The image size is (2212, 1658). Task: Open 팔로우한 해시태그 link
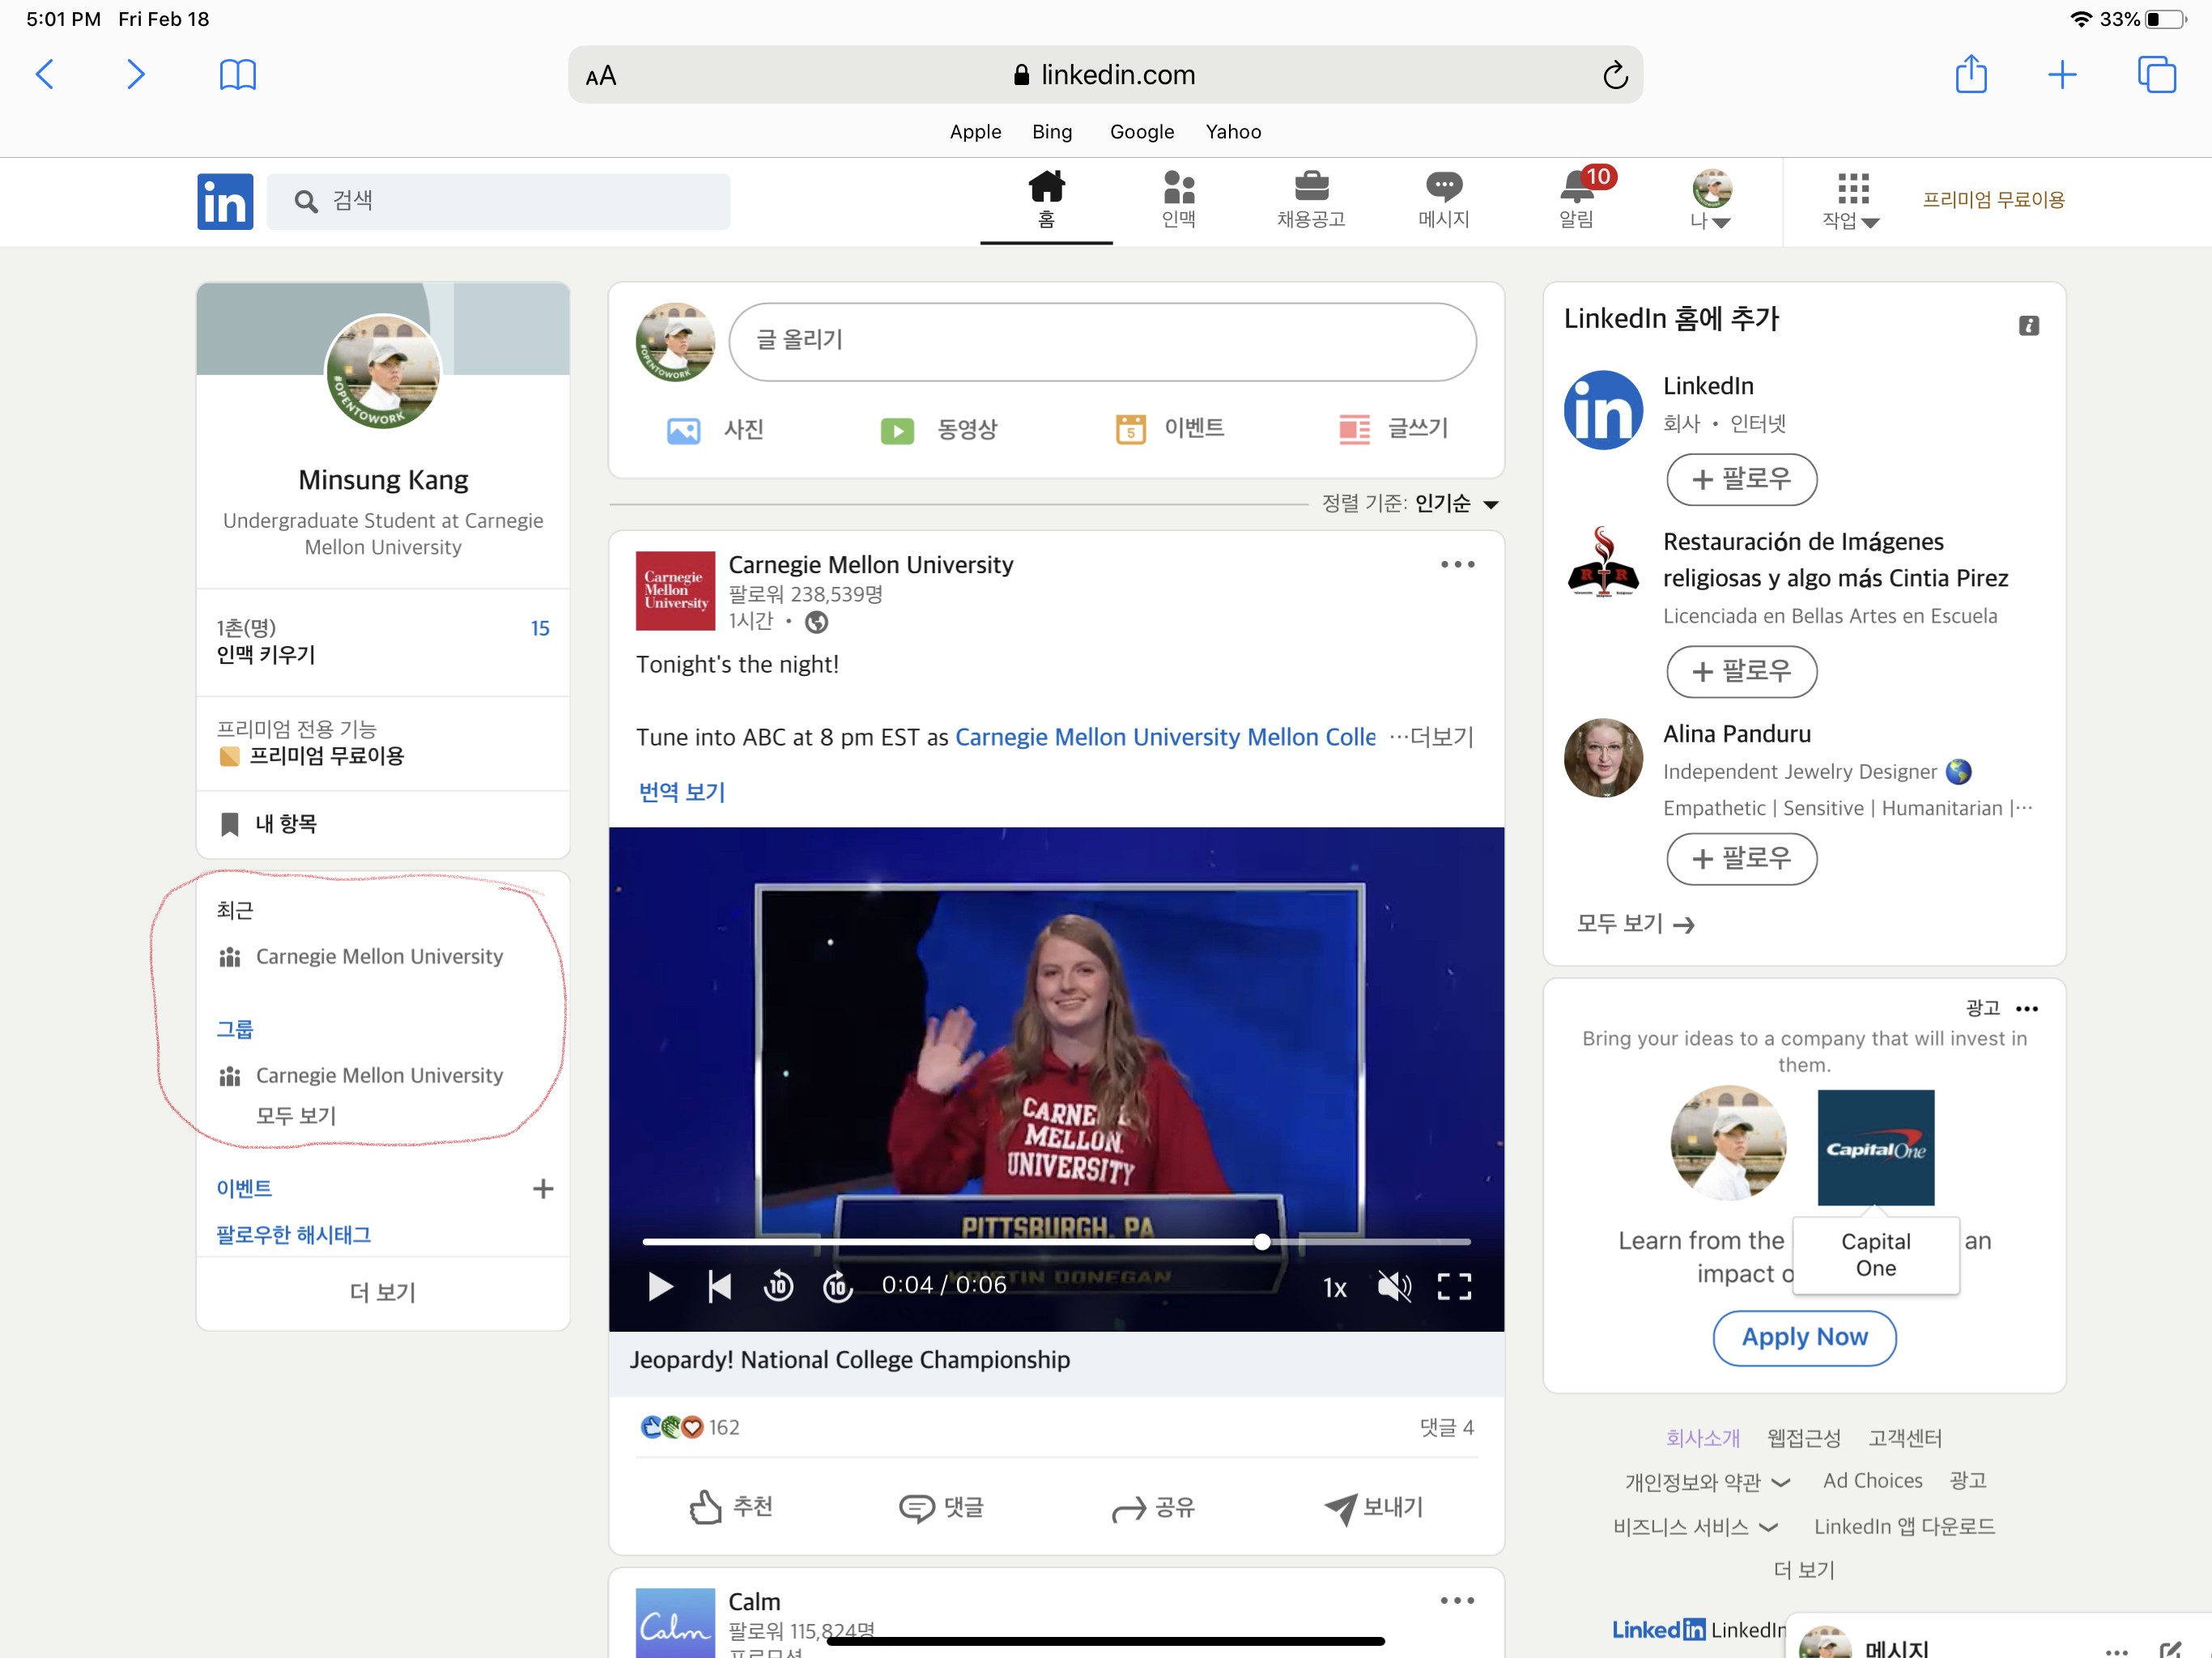(294, 1236)
